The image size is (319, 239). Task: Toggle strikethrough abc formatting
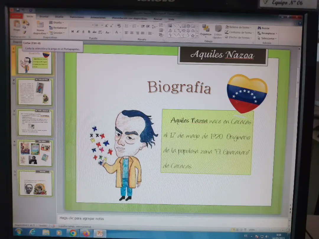(95, 32)
